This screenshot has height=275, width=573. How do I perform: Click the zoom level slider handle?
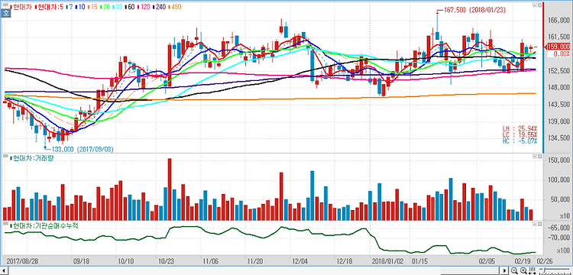[544, 270]
